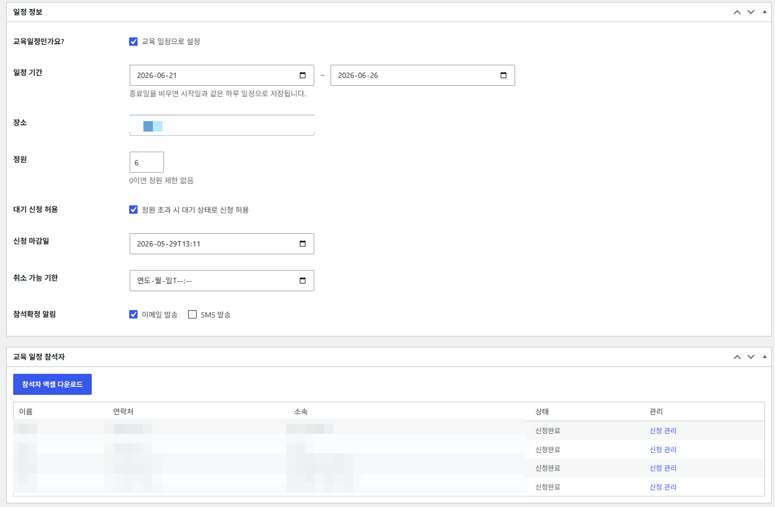The image size is (775, 507).
Task: Open calendar picker for 취소 가능 기한 field
Action: 303,281
